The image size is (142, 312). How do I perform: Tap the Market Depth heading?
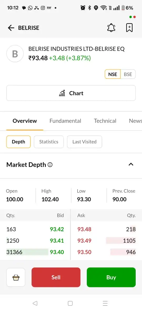point(26,165)
